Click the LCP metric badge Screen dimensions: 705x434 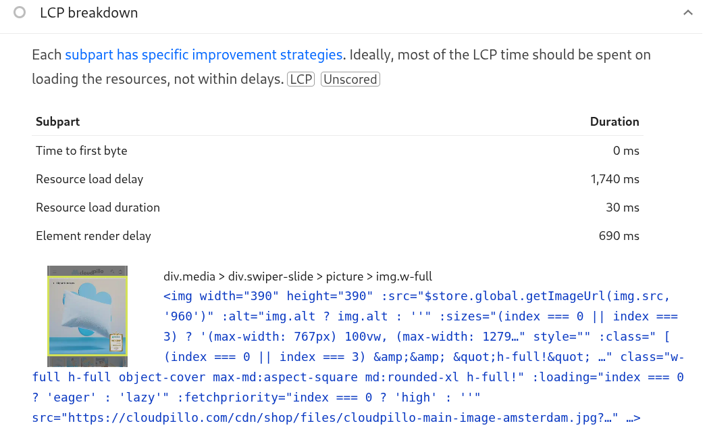coord(301,80)
